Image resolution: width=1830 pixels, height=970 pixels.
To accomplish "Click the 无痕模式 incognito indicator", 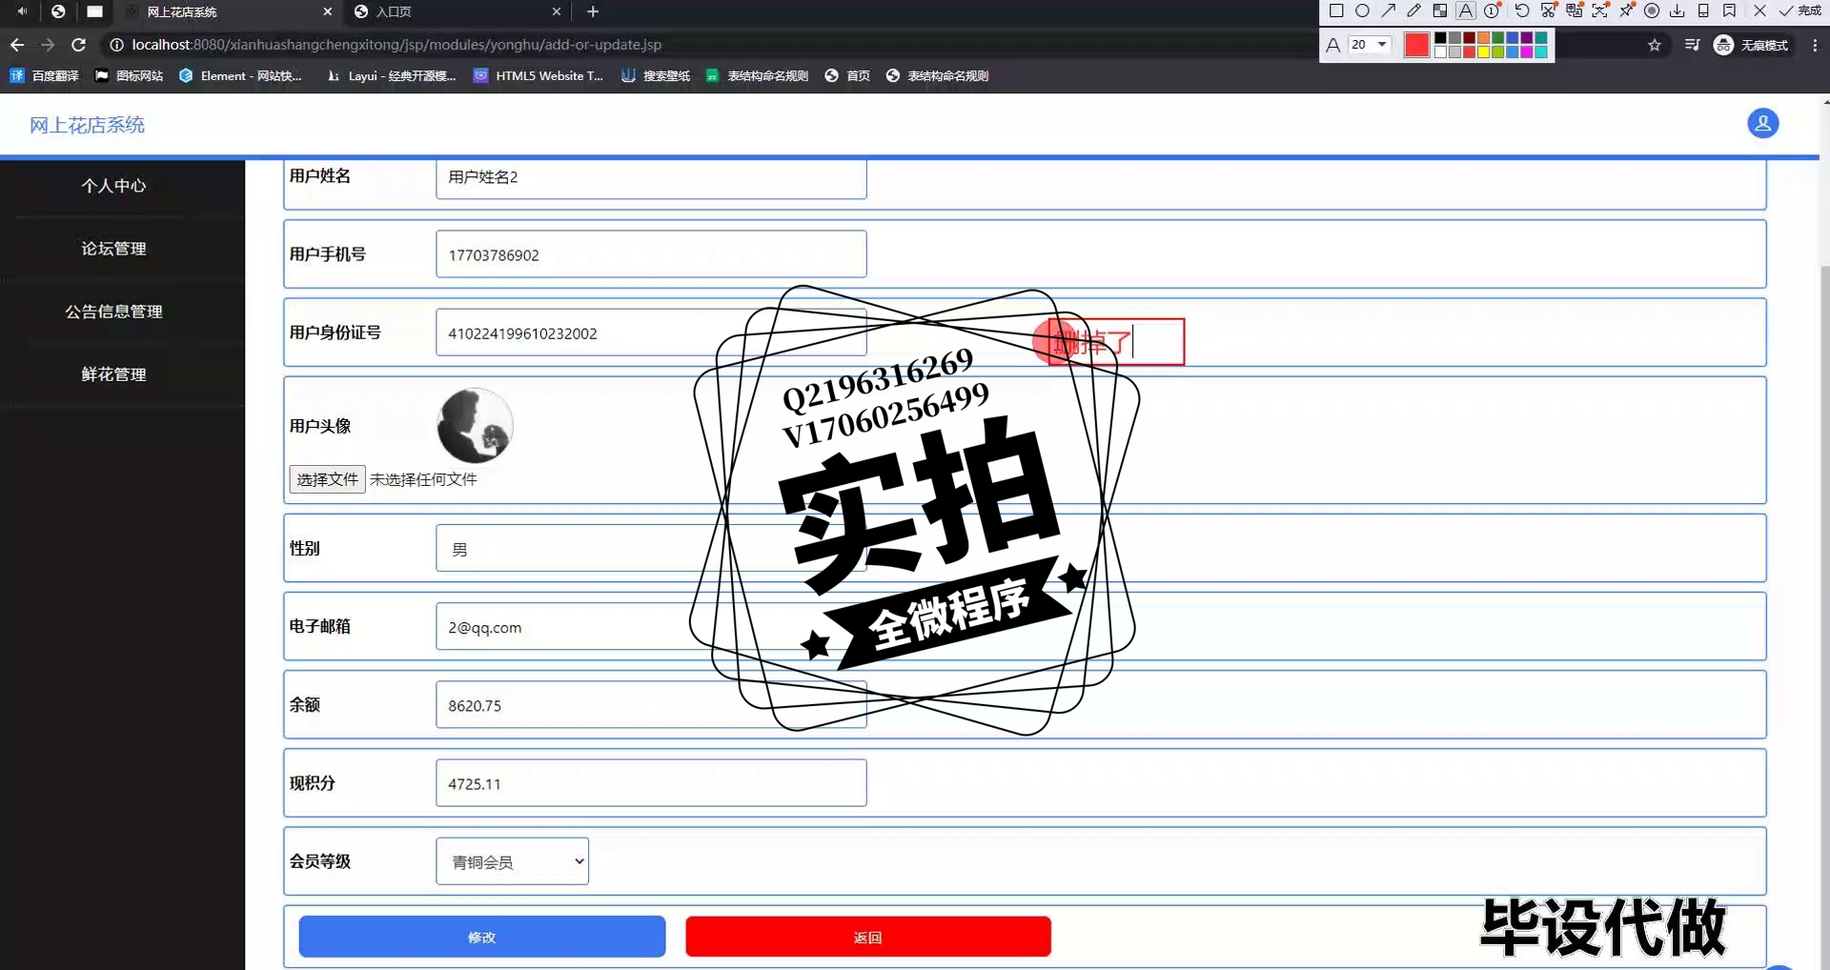I will (1751, 45).
